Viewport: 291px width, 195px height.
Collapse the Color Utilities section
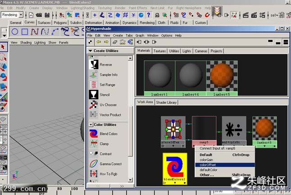click(x=91, y=124)
